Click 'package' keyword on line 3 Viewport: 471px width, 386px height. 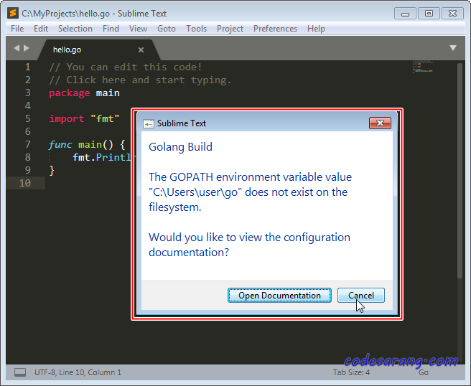click(70, 93)
